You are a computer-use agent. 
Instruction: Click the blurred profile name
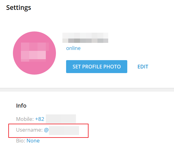click(85, 38)
